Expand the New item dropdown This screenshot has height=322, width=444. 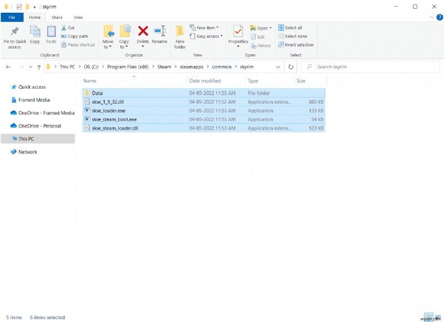[x=208, y=28]
